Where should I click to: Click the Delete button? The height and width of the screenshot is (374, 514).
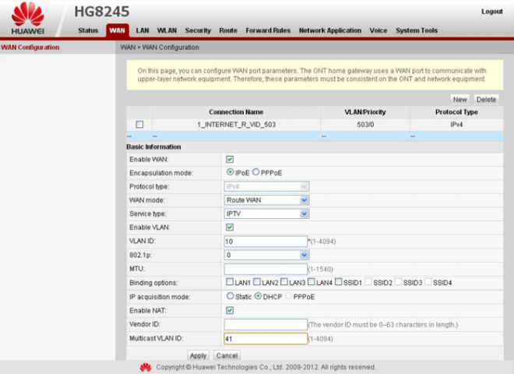coord(486,100)
